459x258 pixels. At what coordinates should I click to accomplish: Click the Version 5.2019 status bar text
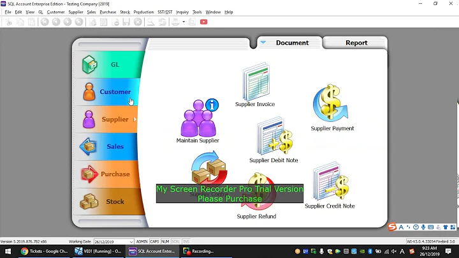click(x=24, y=241)
